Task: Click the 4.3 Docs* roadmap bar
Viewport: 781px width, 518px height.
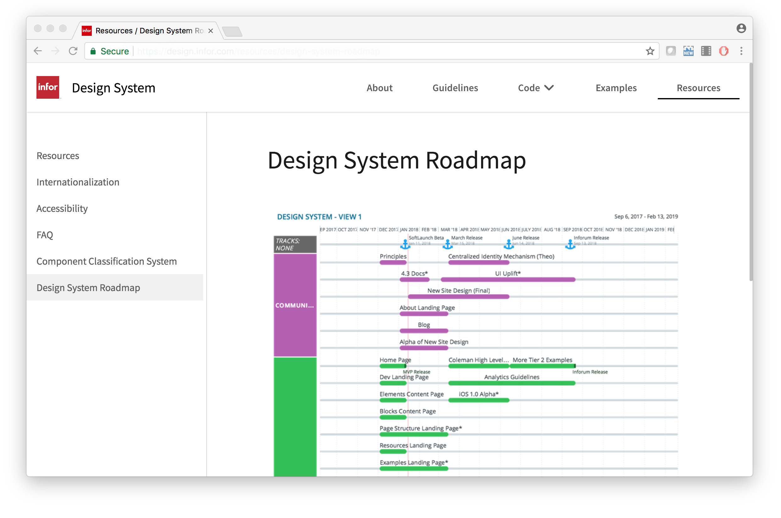Action: coord(414,280)
